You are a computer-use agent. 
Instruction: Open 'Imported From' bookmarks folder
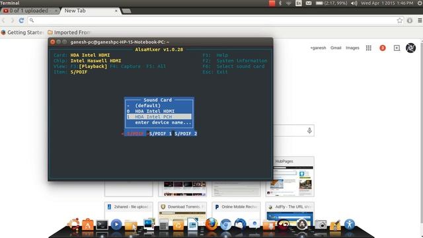click(x=69, y=32)
